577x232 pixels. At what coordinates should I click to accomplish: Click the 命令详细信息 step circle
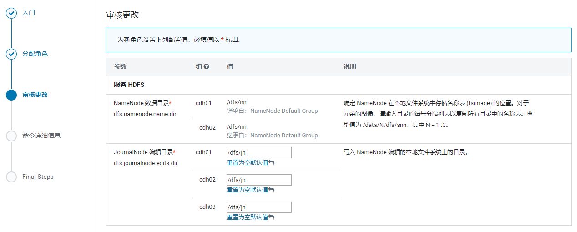pyautogui.click(x=11, y=136)
